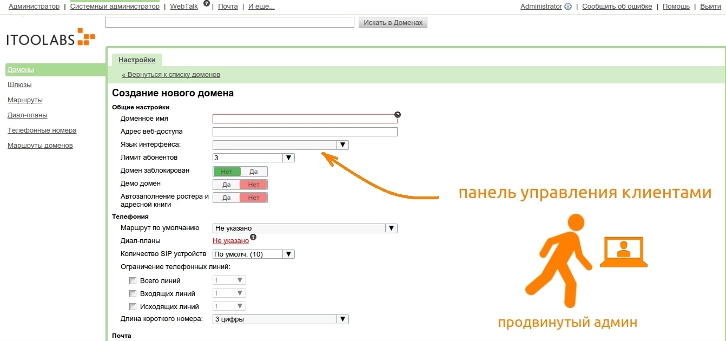Viewport: 726px width, 341px height.
Task: Open Маршрут по умолчанию selection list
Action: [392, 228]
